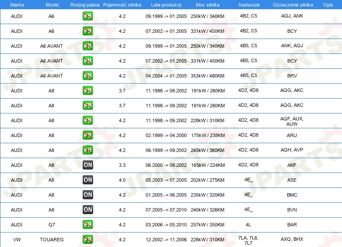Click the Model column header

tap(52, 5)
